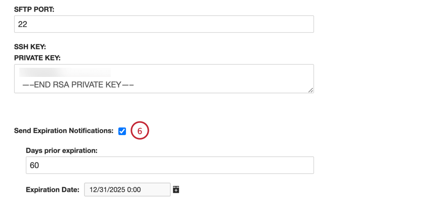This screenshot has height=215, width=430.
Task: Click the SSH KEY heading text
Action: point(30,47)
